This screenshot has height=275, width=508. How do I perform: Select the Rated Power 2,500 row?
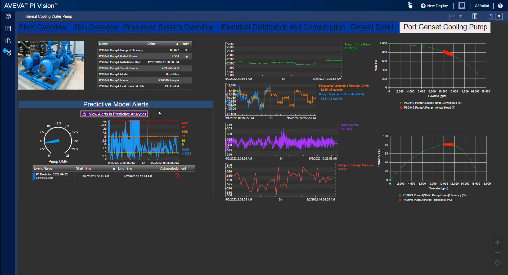click(145, 56)
